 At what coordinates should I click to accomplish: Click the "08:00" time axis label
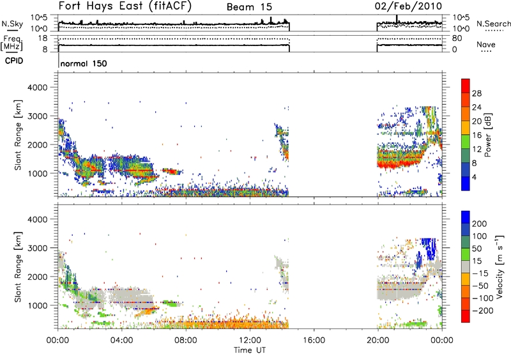click(186, 341)
